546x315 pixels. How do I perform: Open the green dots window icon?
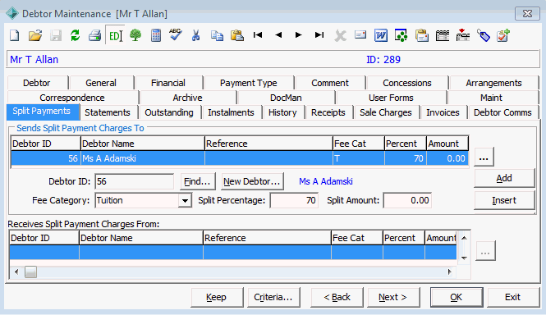click(401, 35)
